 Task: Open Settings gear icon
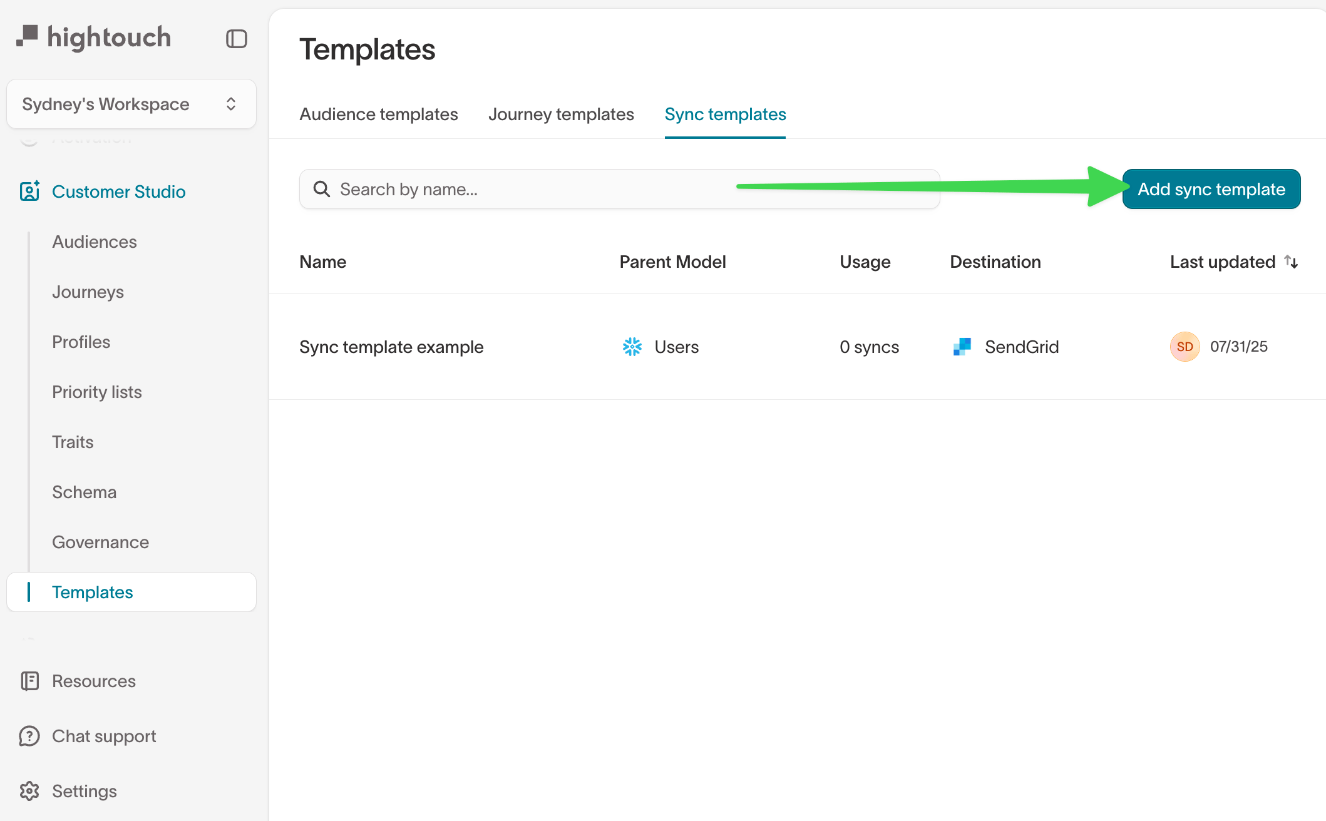pos(29,791)
